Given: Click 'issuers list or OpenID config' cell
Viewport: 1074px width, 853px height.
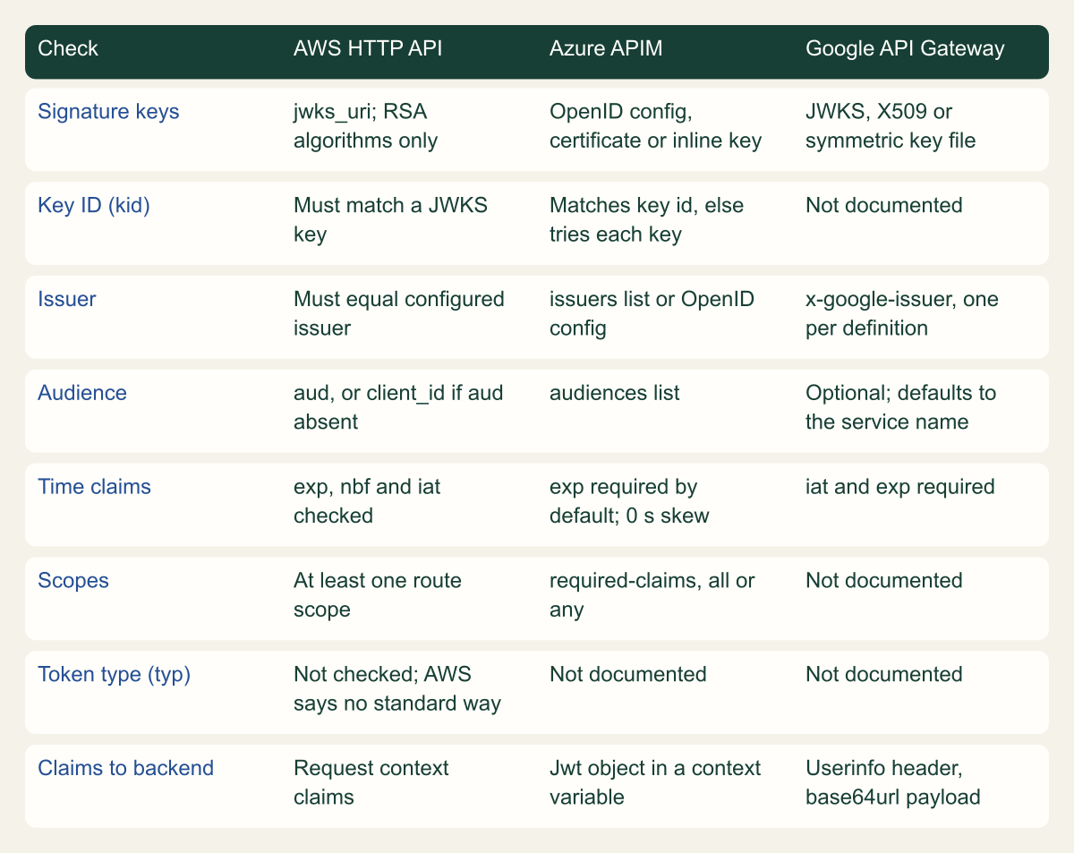Looking at the screenshot, I should tap(652, 313).
